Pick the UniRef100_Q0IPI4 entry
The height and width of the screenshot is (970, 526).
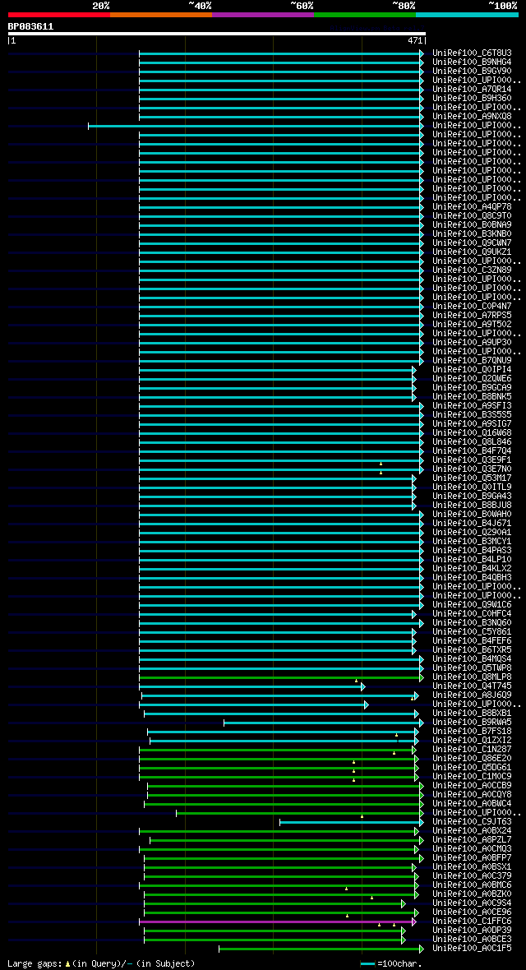[x=472, y=370]
